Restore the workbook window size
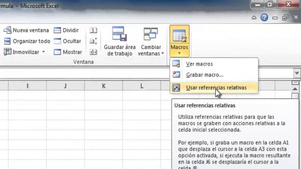301x169 pixels. pos(285,18)
